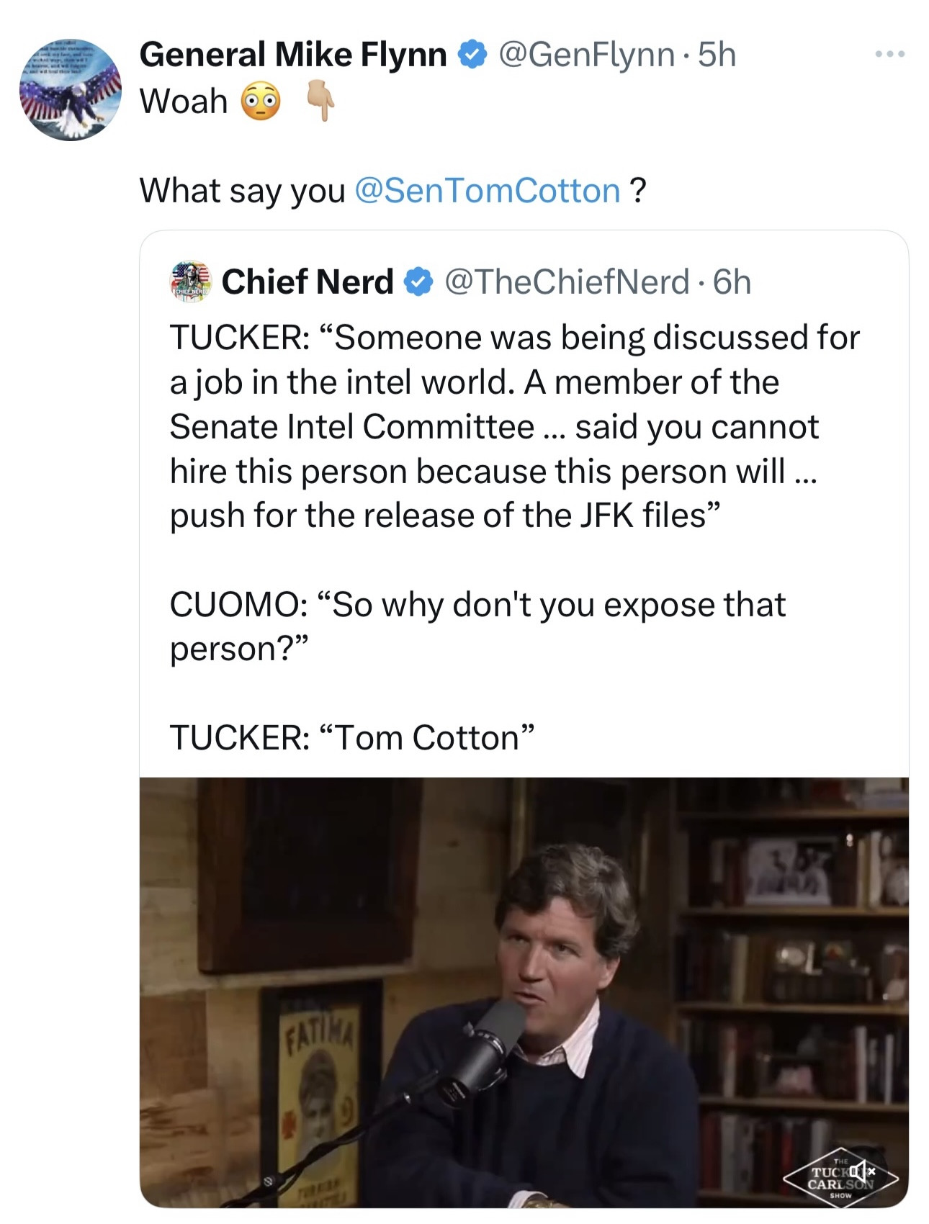Click the pointing-down hand emoji
The image size is (929, 1224).
click(x=320, y=102)
